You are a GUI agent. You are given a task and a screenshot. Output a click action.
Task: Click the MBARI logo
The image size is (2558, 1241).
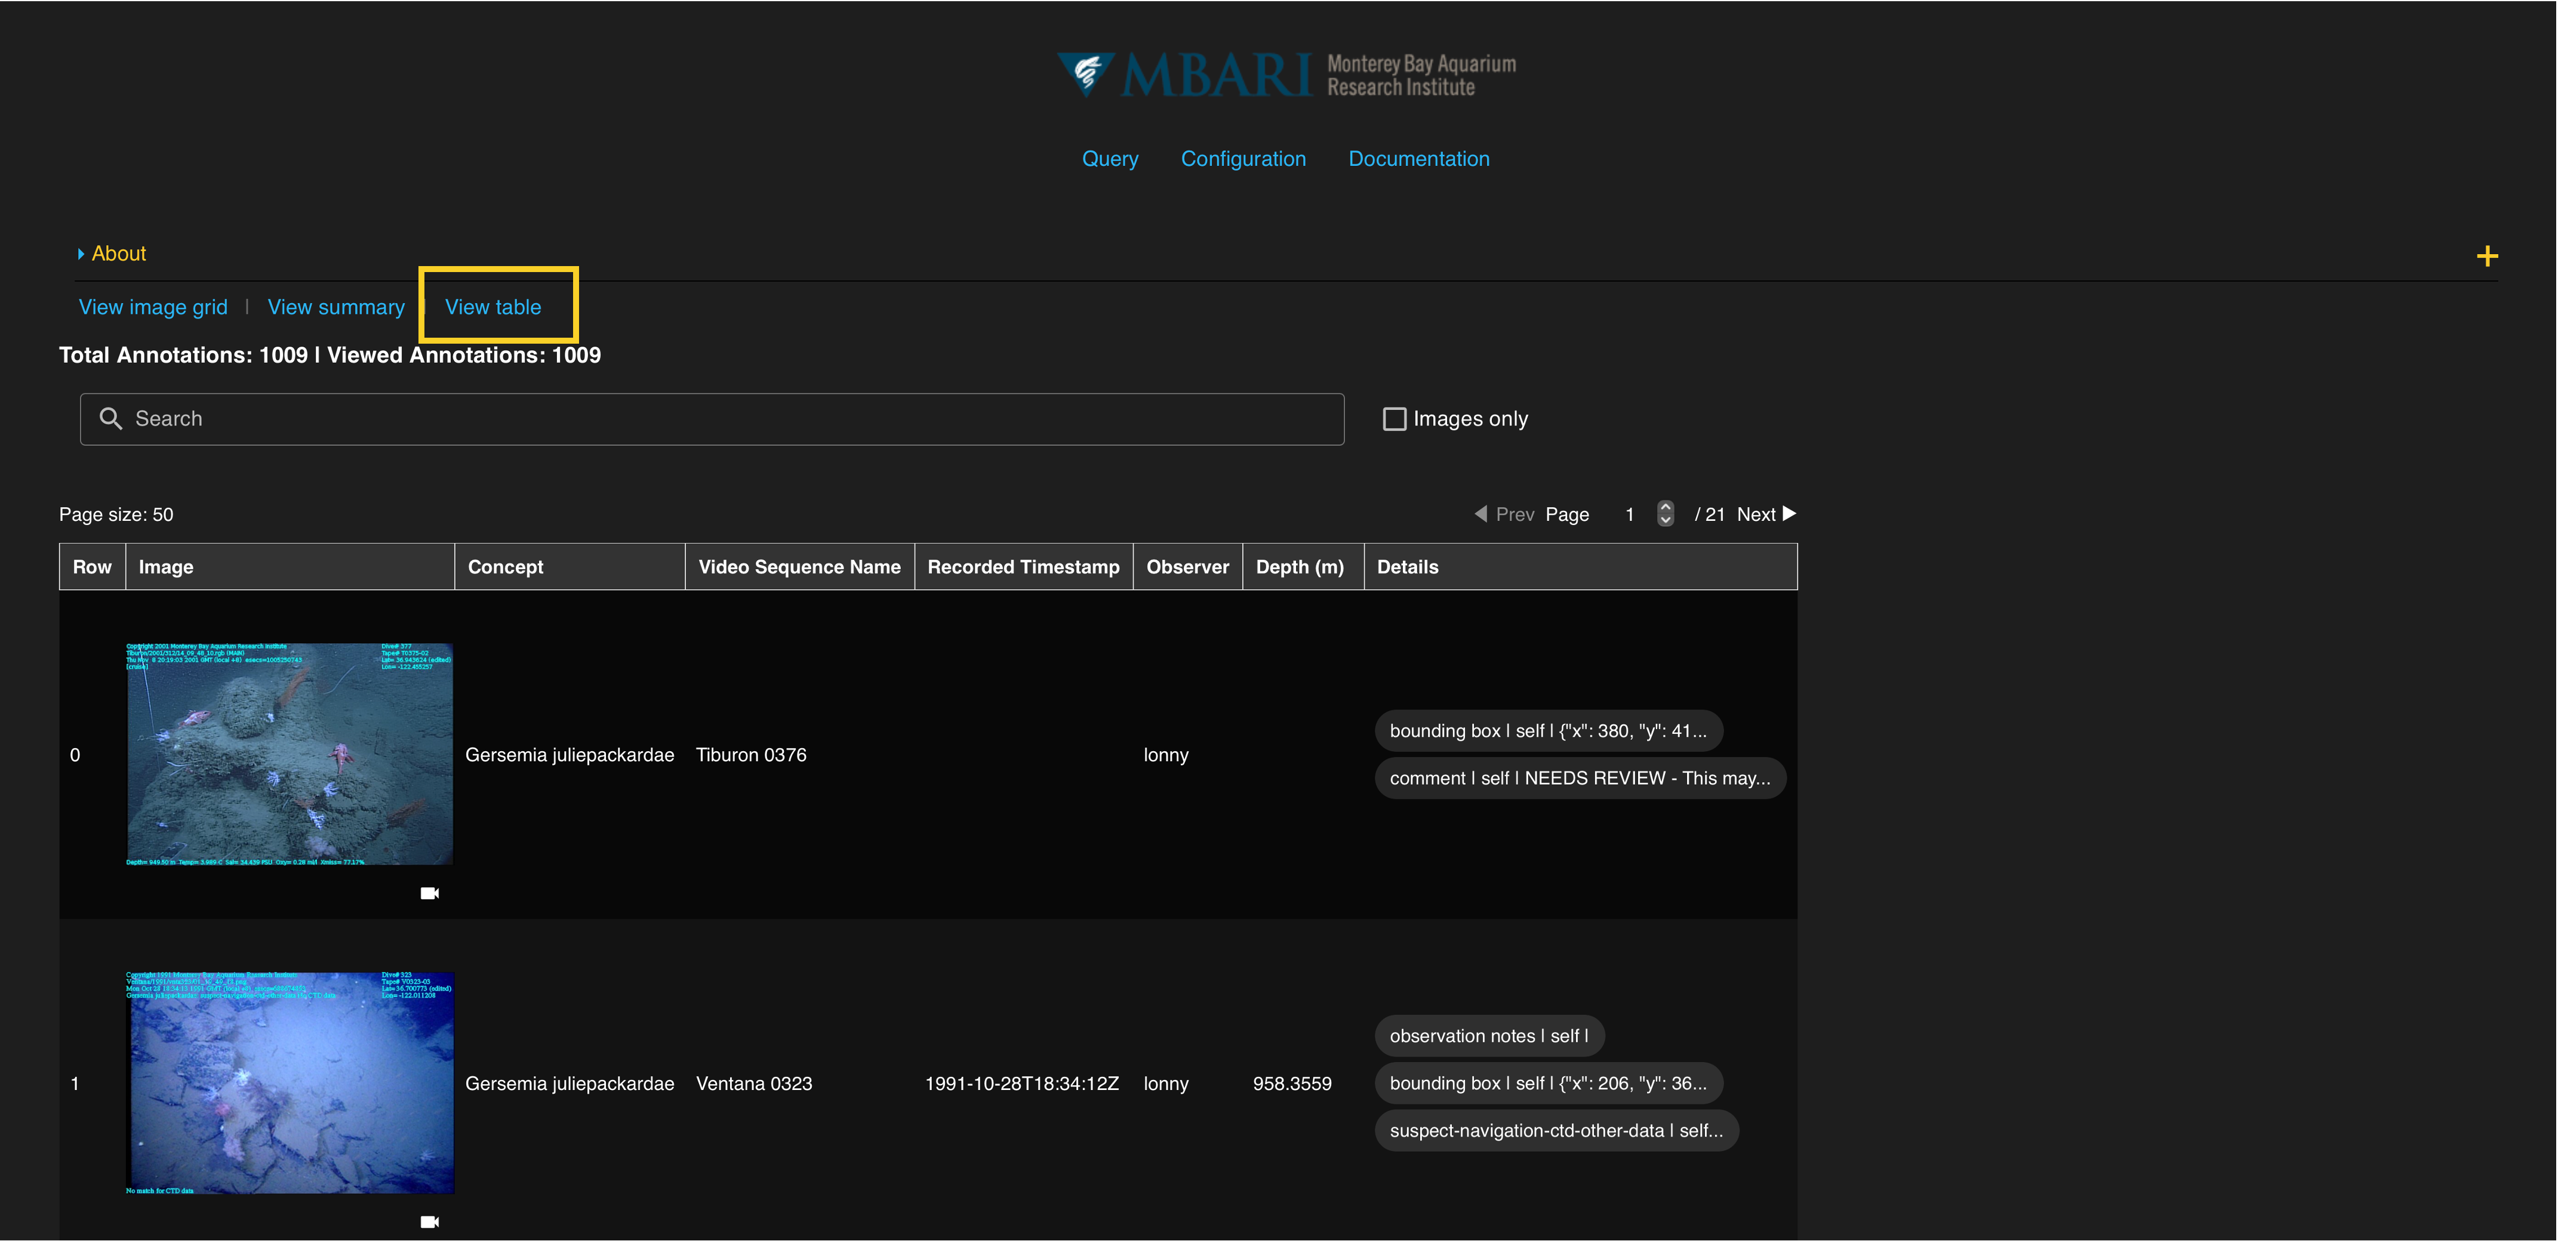(x=1285, y=75)
